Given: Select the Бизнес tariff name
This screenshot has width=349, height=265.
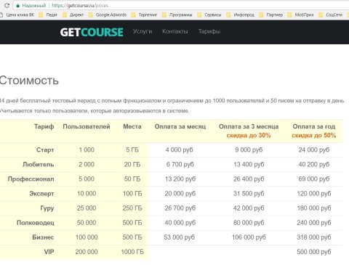Looking at the screenshot, I should coord(43,237).
